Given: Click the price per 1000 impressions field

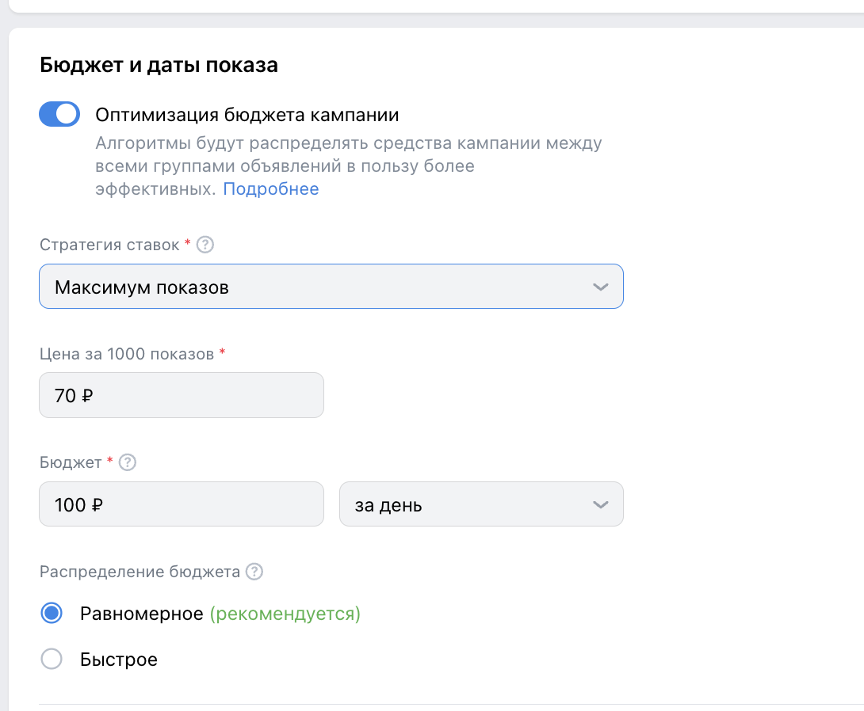Looking at the screenshot, I should click(x=182, y=395).
